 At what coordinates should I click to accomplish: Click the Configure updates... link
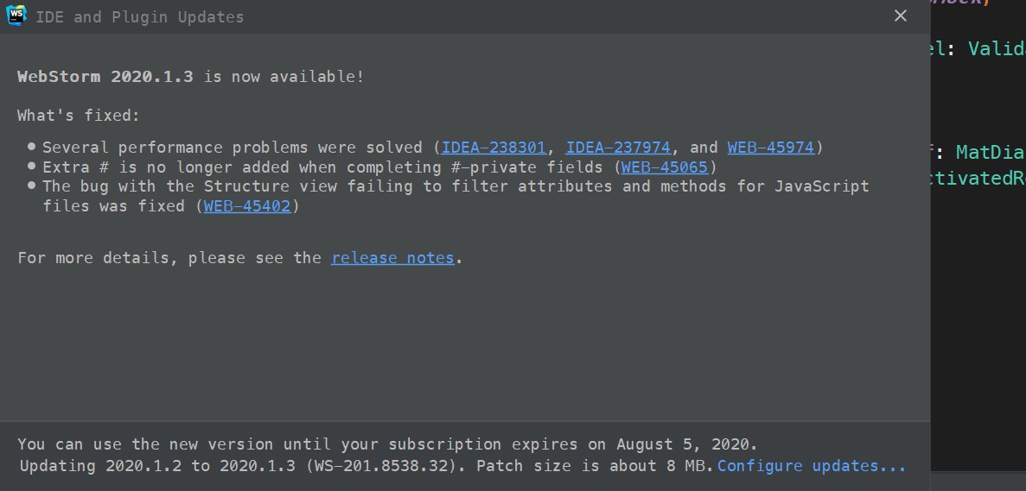tap(812, 466)
